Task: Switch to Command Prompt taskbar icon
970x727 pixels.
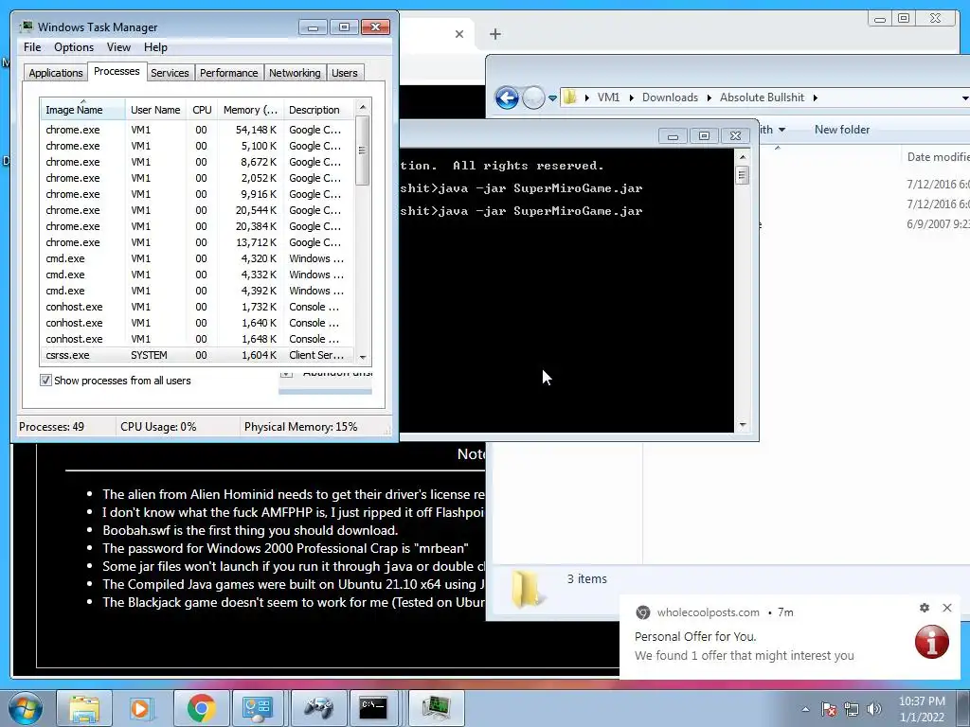Action: coord(373,709)
